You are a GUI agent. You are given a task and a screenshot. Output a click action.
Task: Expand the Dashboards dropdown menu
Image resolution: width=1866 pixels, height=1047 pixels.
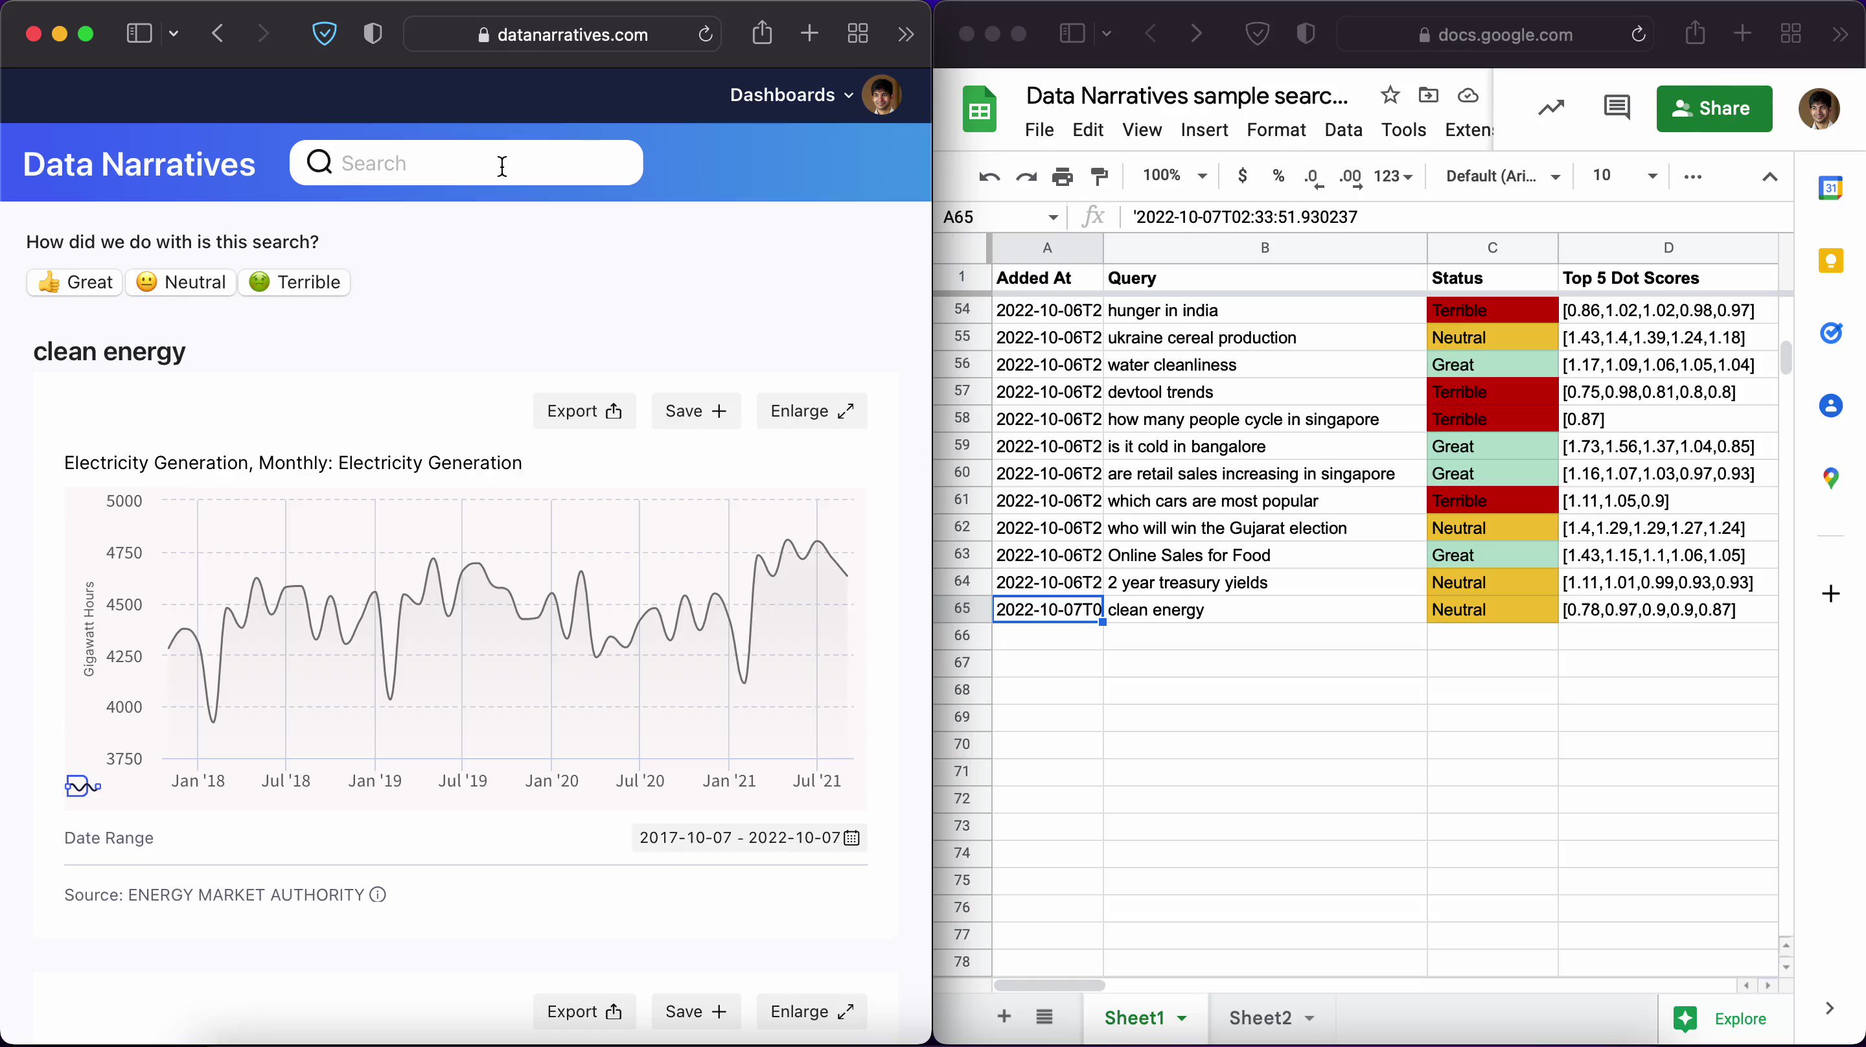pyautogui.click(x=791, y=95)
